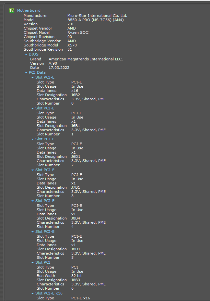Open the Motherboard section heading
210x301 pixels.
(x=29, y=10)
